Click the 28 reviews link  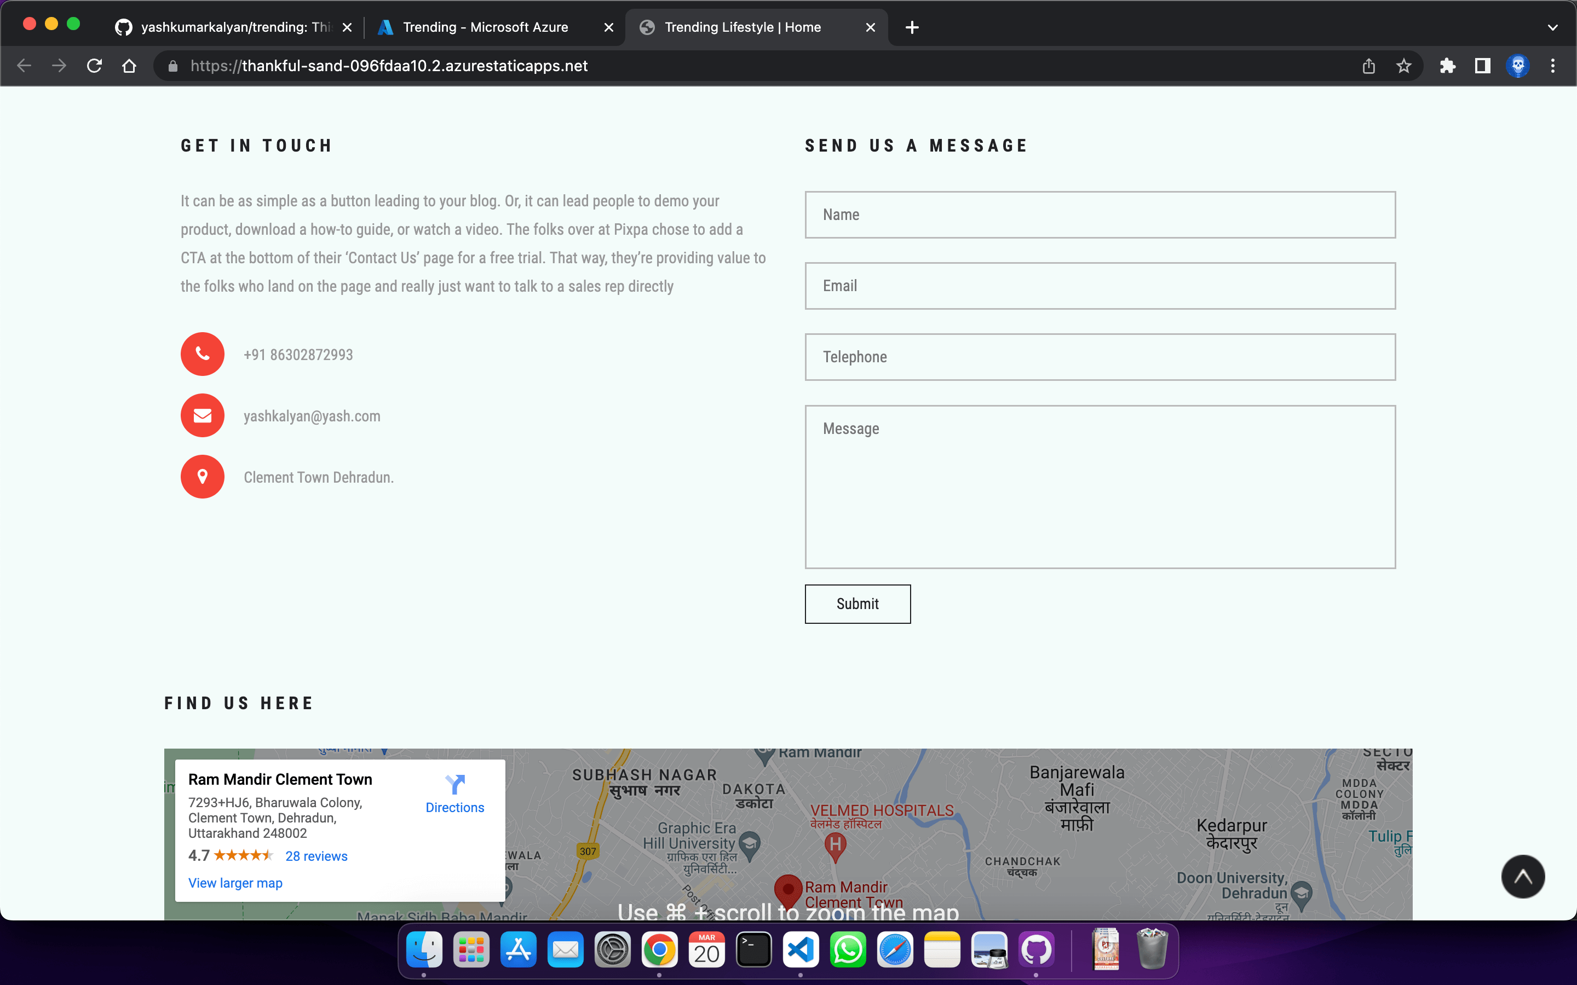point(316,856)
